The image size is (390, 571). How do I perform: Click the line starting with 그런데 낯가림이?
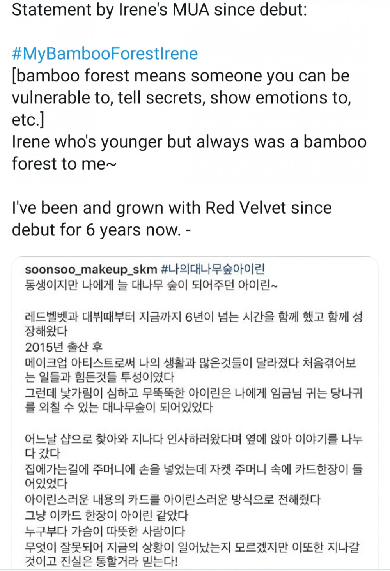(x=194, y=400)
